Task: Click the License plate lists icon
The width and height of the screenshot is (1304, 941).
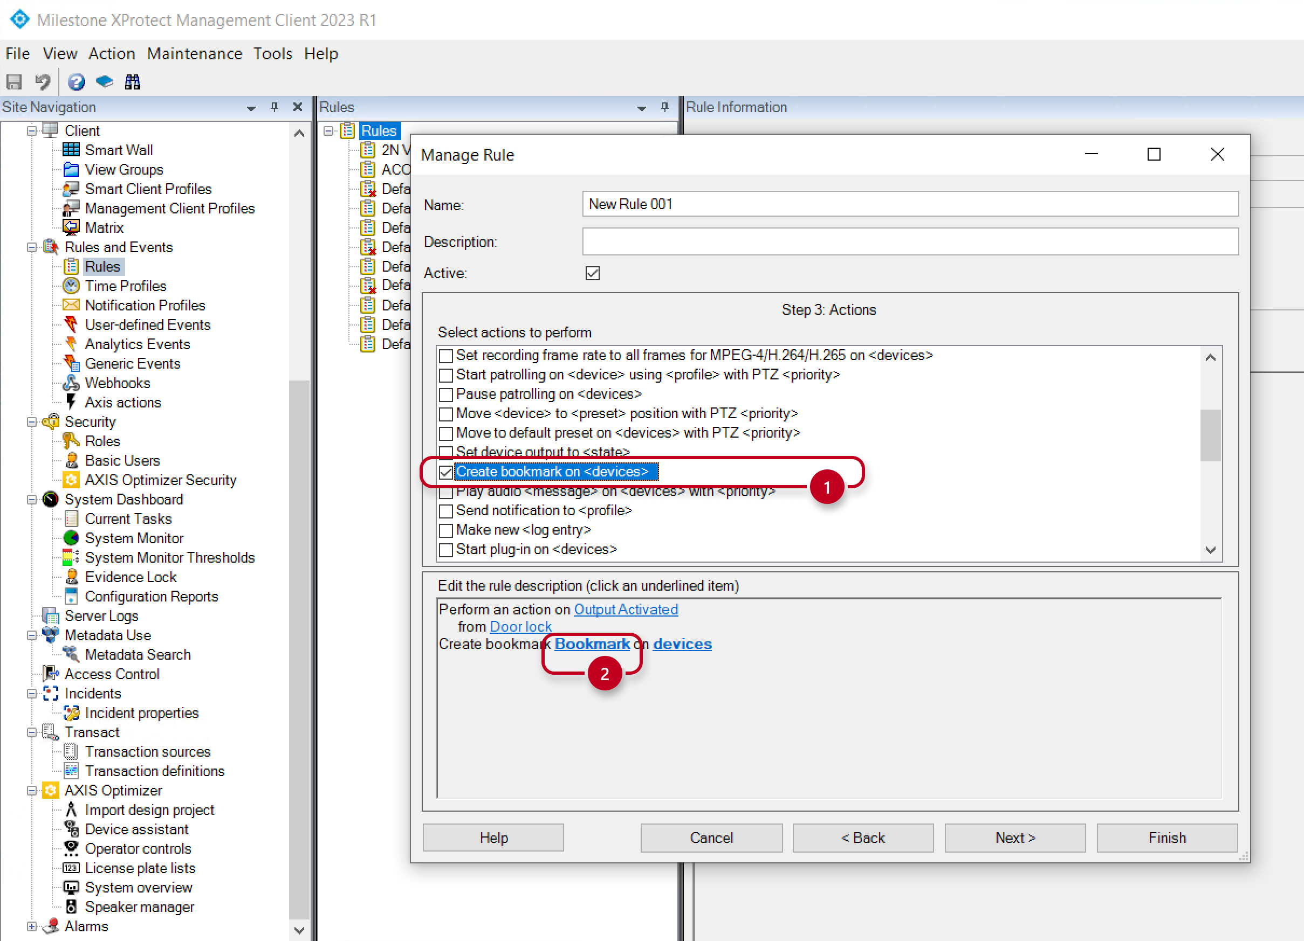Action: pyautogui.click(x=71, y=868)
